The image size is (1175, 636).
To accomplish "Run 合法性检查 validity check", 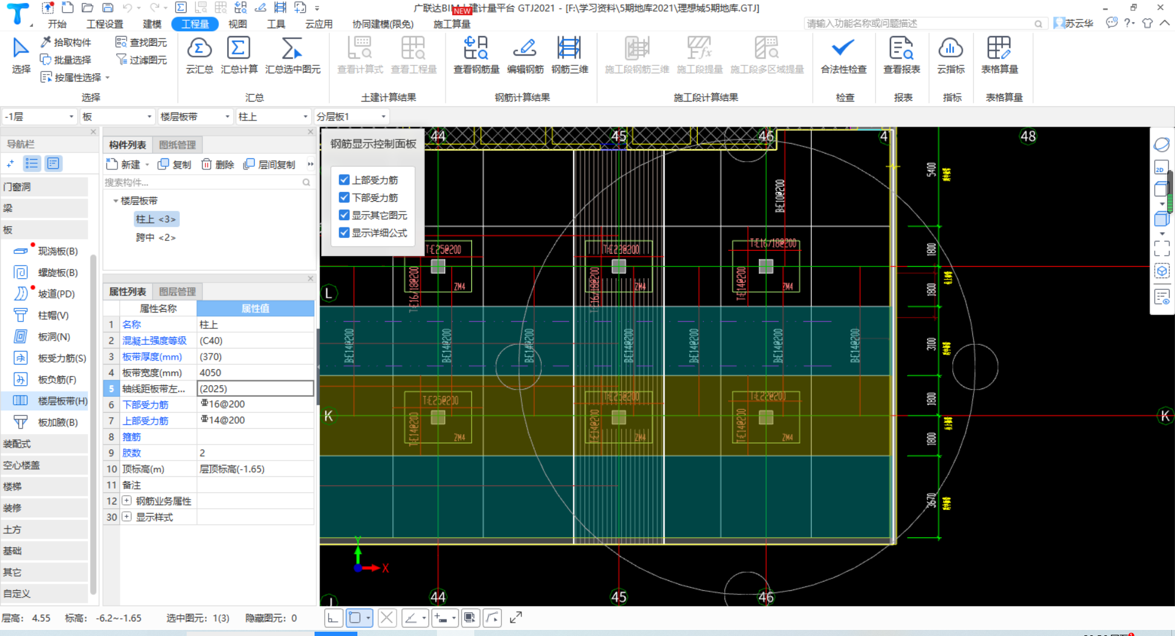I will pos(843,54).
